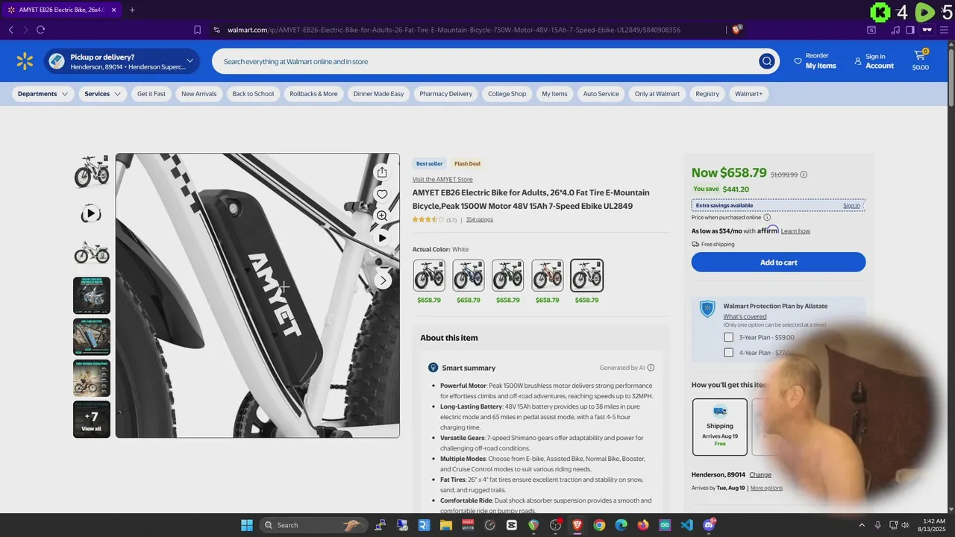Viewport: 955px width, 537px height.
Task: Open Brave main hamburger menu
Action: point(945,30)
